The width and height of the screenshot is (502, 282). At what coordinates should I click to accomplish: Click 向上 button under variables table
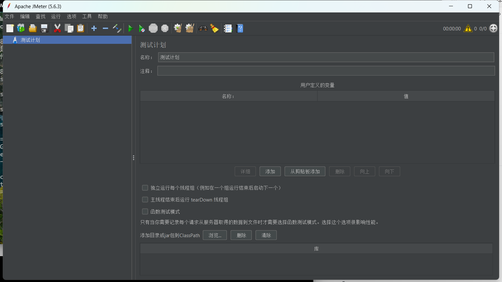(365, 171)
